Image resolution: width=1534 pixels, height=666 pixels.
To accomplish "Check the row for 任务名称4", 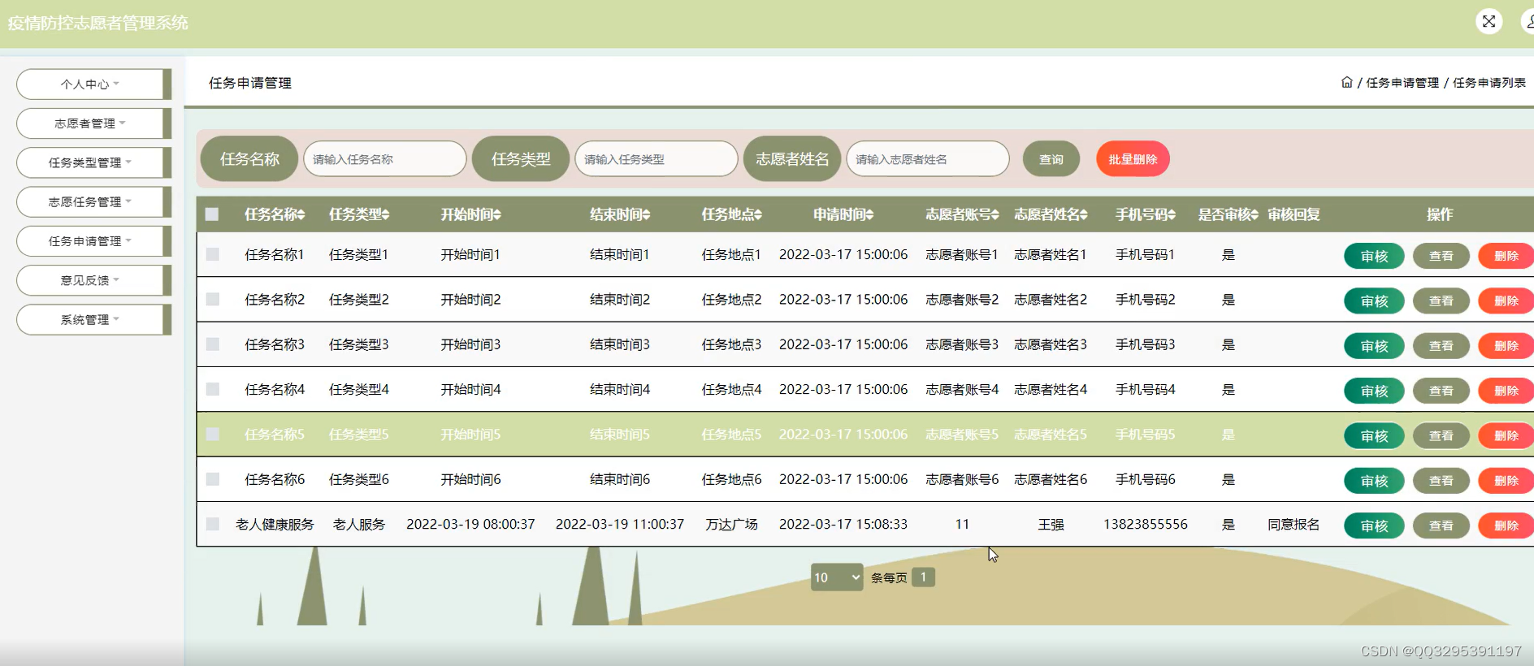I will (212, 389).
